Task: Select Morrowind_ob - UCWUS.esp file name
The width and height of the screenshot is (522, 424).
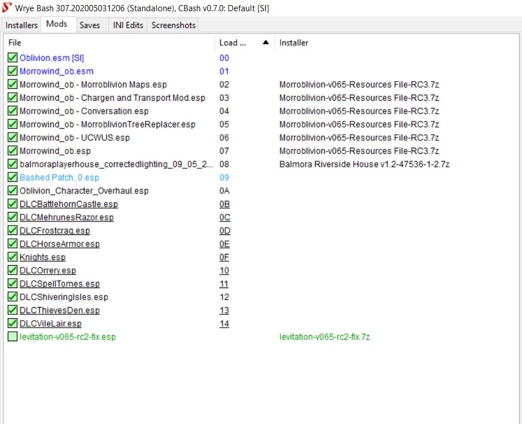Action: [x=74, y=138]
